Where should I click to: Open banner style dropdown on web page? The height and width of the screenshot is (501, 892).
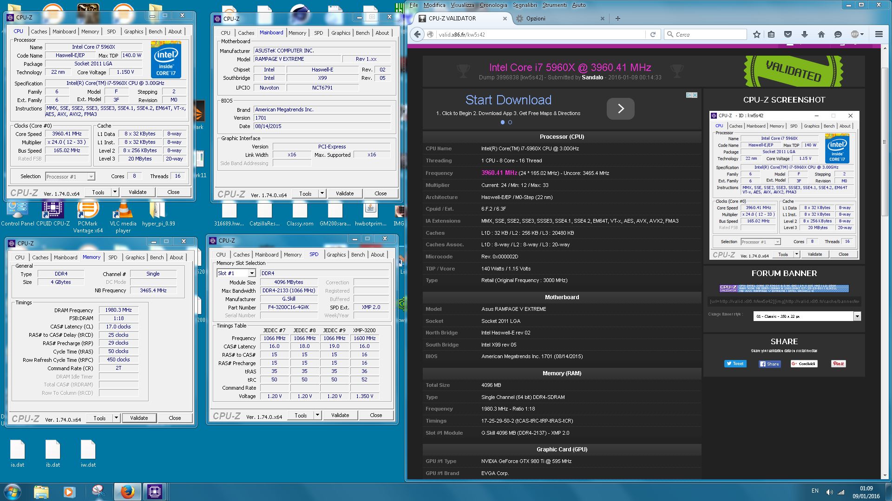807,316
